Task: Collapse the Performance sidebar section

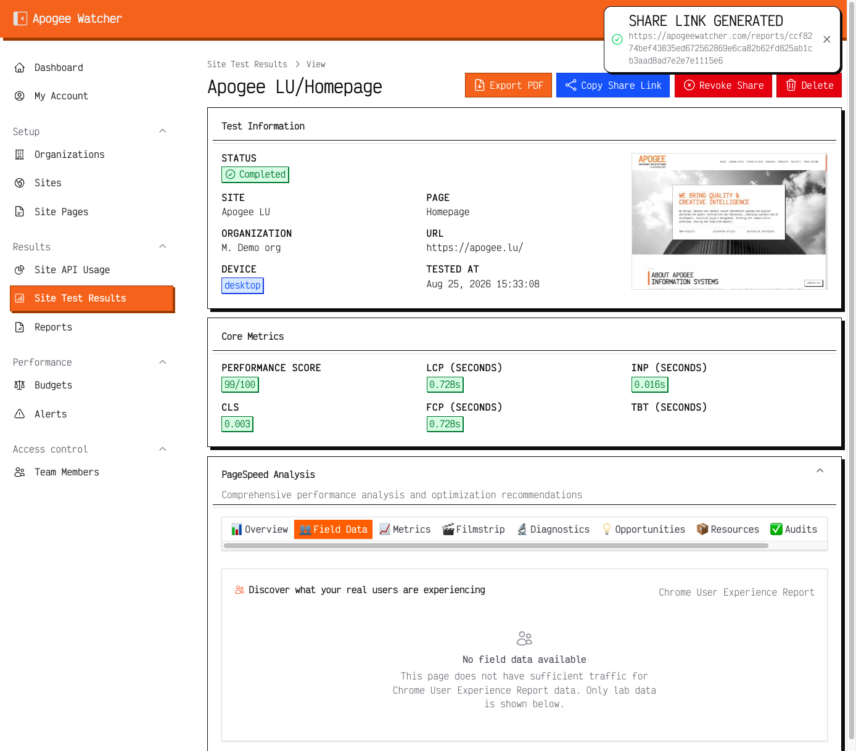Action: (x=163, y=362)
